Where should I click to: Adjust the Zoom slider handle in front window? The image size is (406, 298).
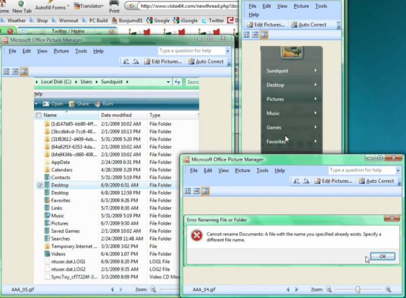pos(358,289)
